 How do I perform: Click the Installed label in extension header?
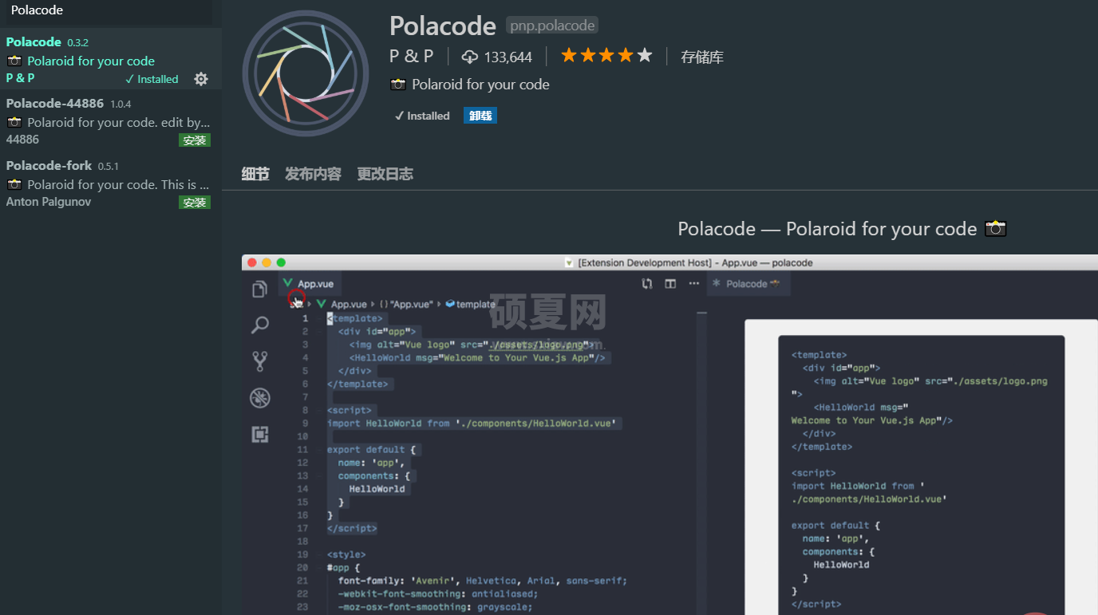[422, 116]
